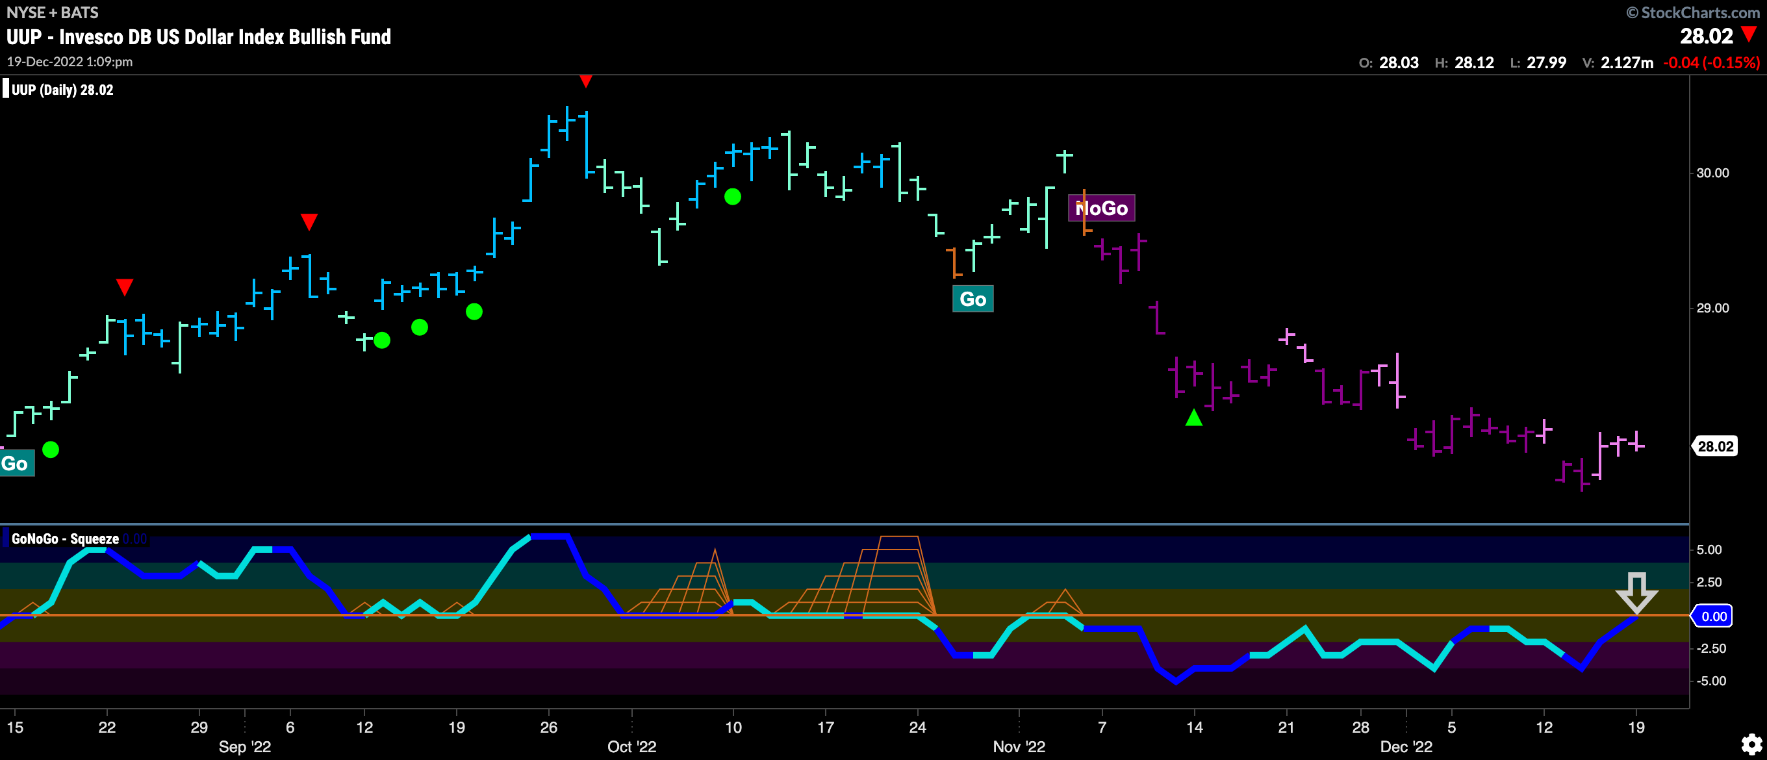Click the red triangle marker above the late-September peak
The height and width of the screenshot is (760, 1767).
585,81
